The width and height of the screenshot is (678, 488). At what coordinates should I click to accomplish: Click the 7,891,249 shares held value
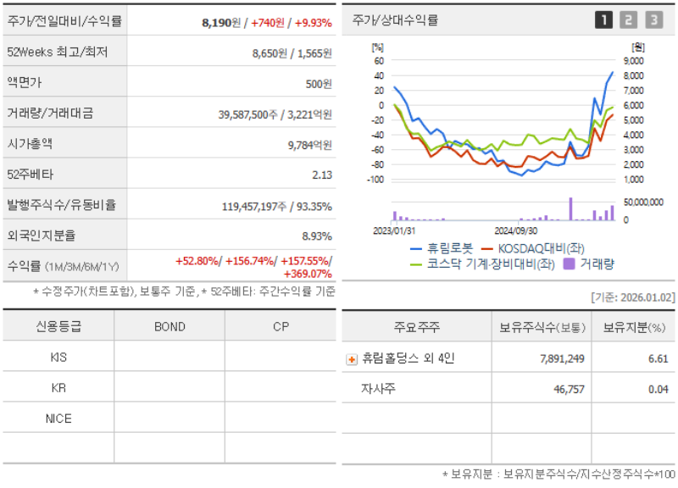pyautogui.click(x=562, y=358)
